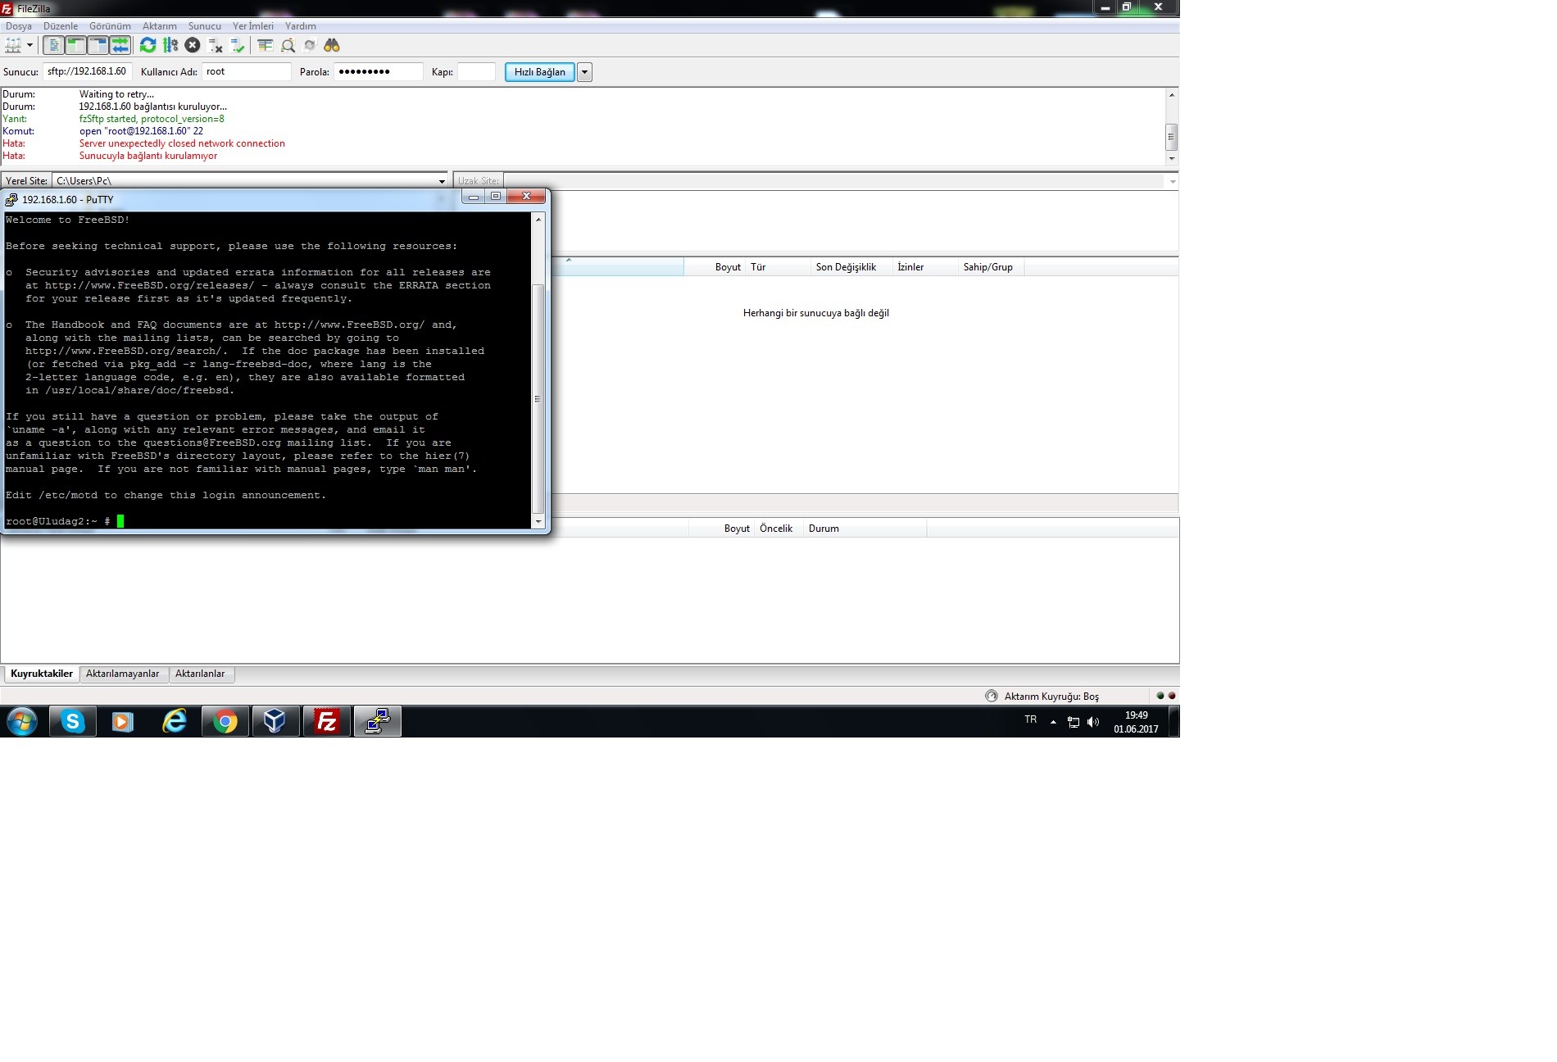Click the message log scroll up arrow
The height and width of the screenshot is (1062, 1557).
[1172, 95]
